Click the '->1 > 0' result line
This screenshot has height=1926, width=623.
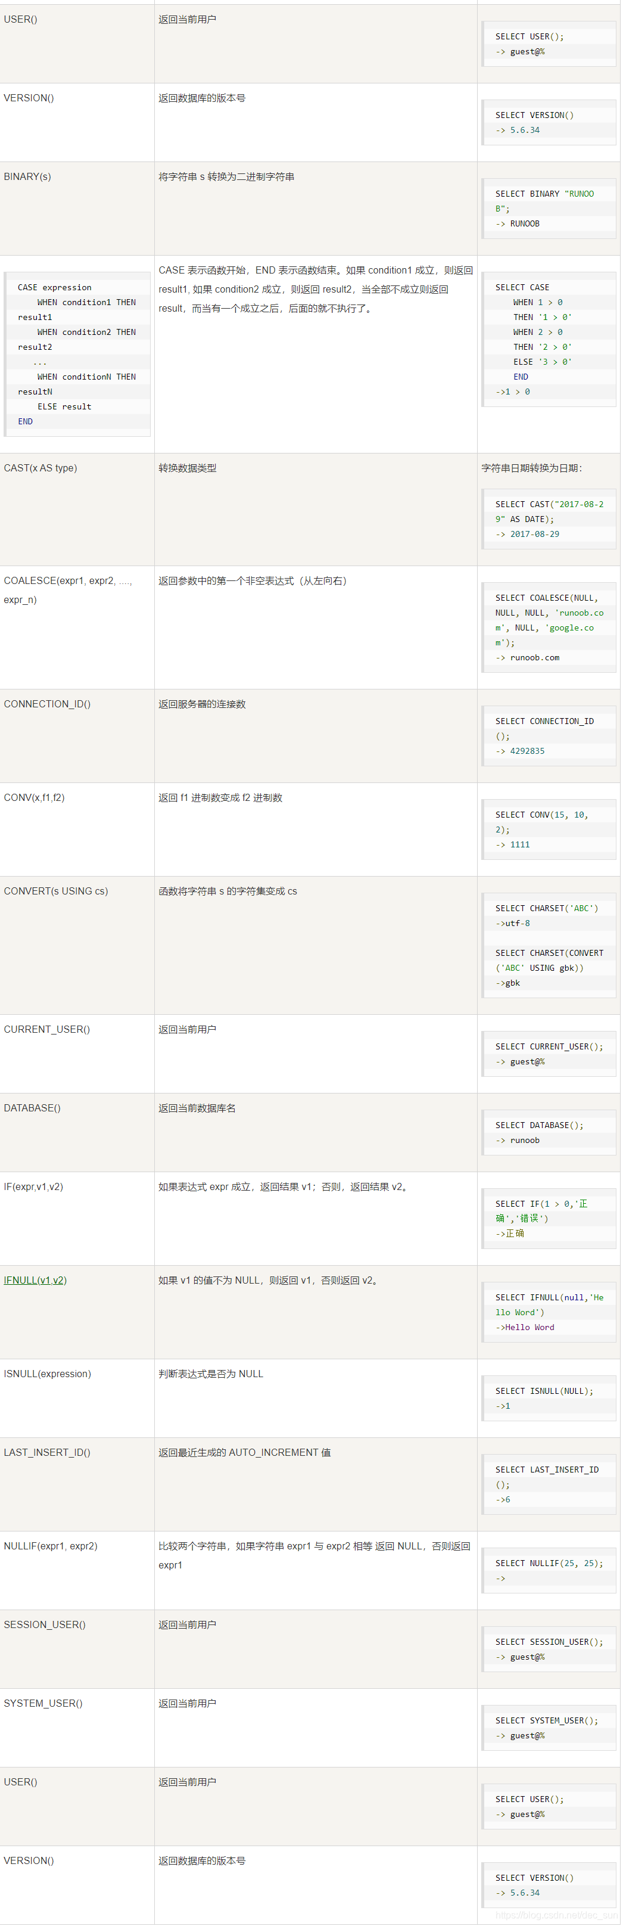[512, 392]
